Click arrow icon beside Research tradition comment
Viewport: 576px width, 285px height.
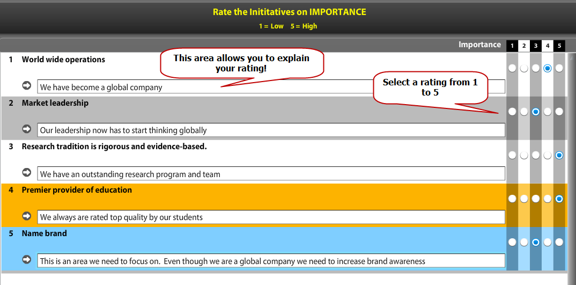27,172
